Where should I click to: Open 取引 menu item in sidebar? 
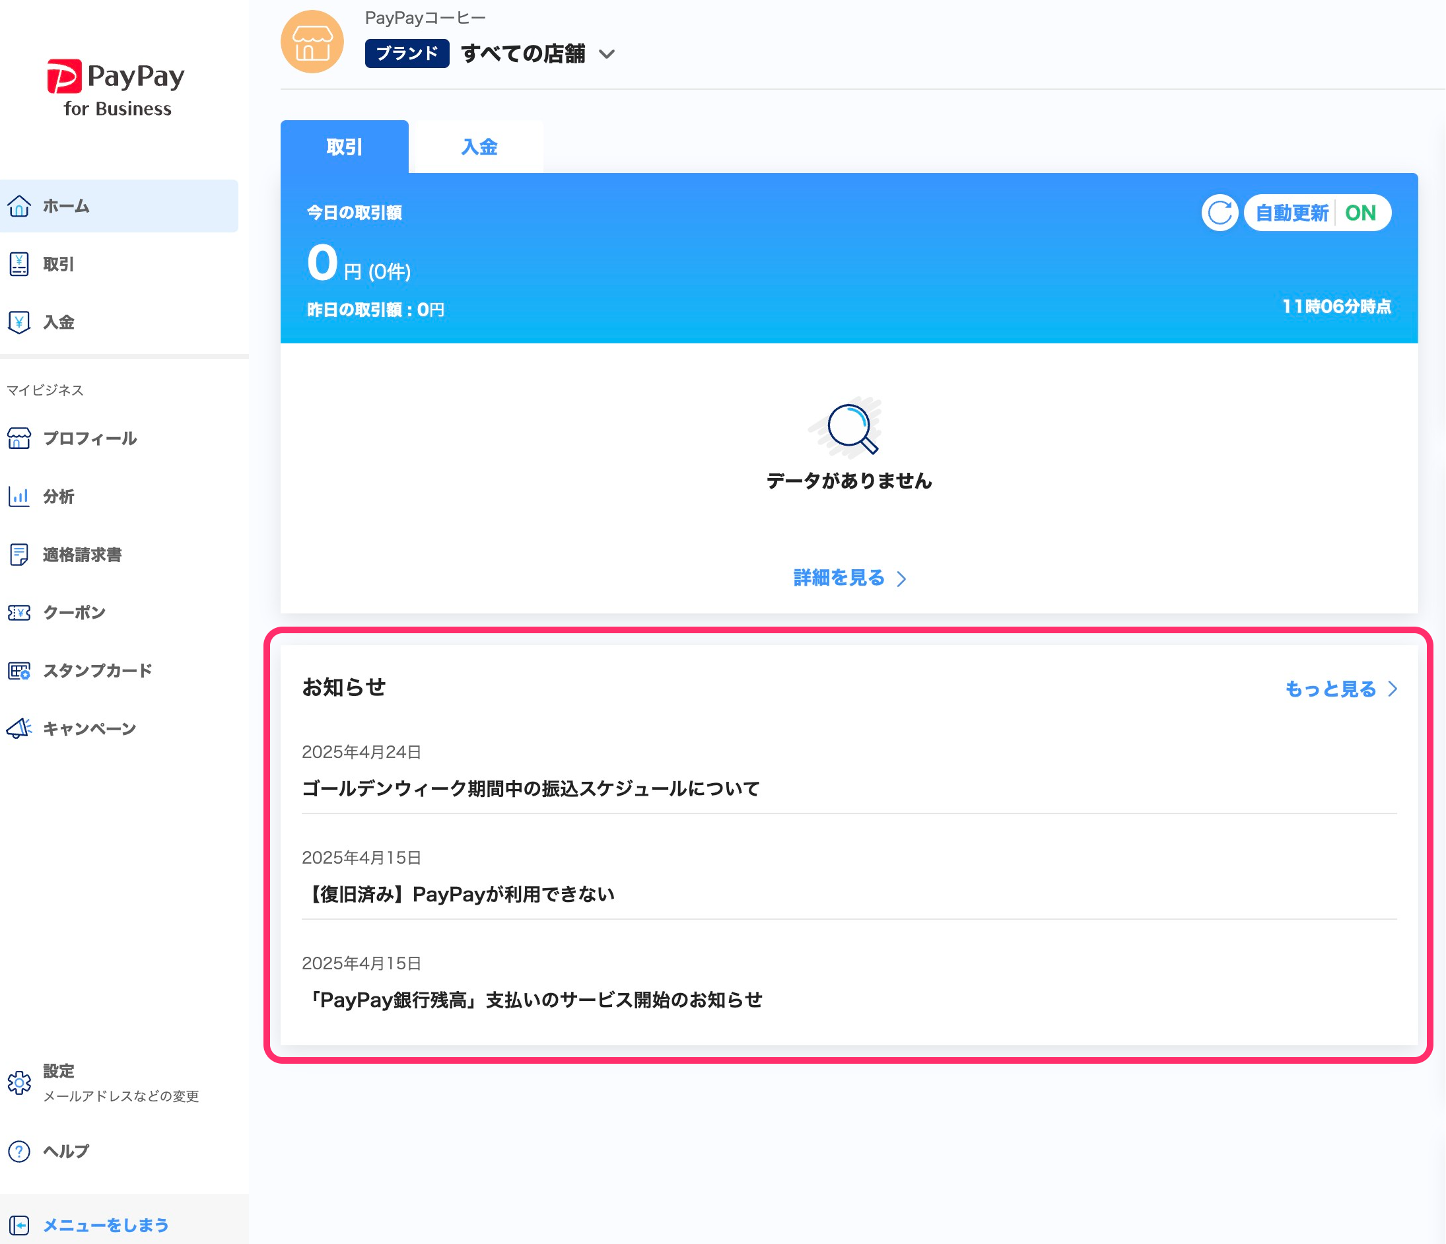tap(120, 264)
